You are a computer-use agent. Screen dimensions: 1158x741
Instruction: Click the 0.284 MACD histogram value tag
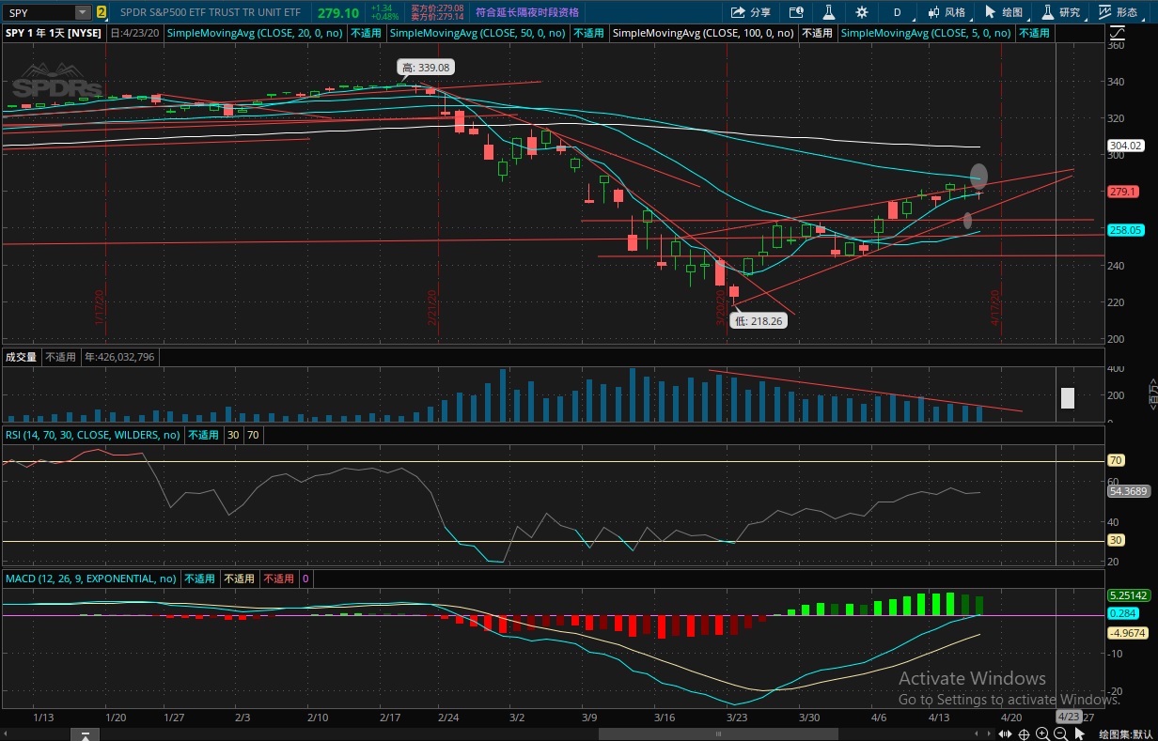[x=1123, y=613]
